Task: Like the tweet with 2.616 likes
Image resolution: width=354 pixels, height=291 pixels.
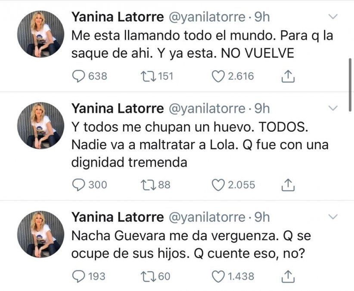Action: pyautogui.click(x=219, y=76)
